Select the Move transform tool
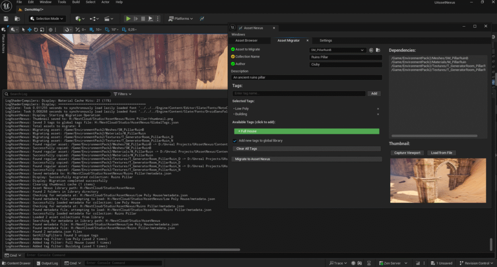 30,30
